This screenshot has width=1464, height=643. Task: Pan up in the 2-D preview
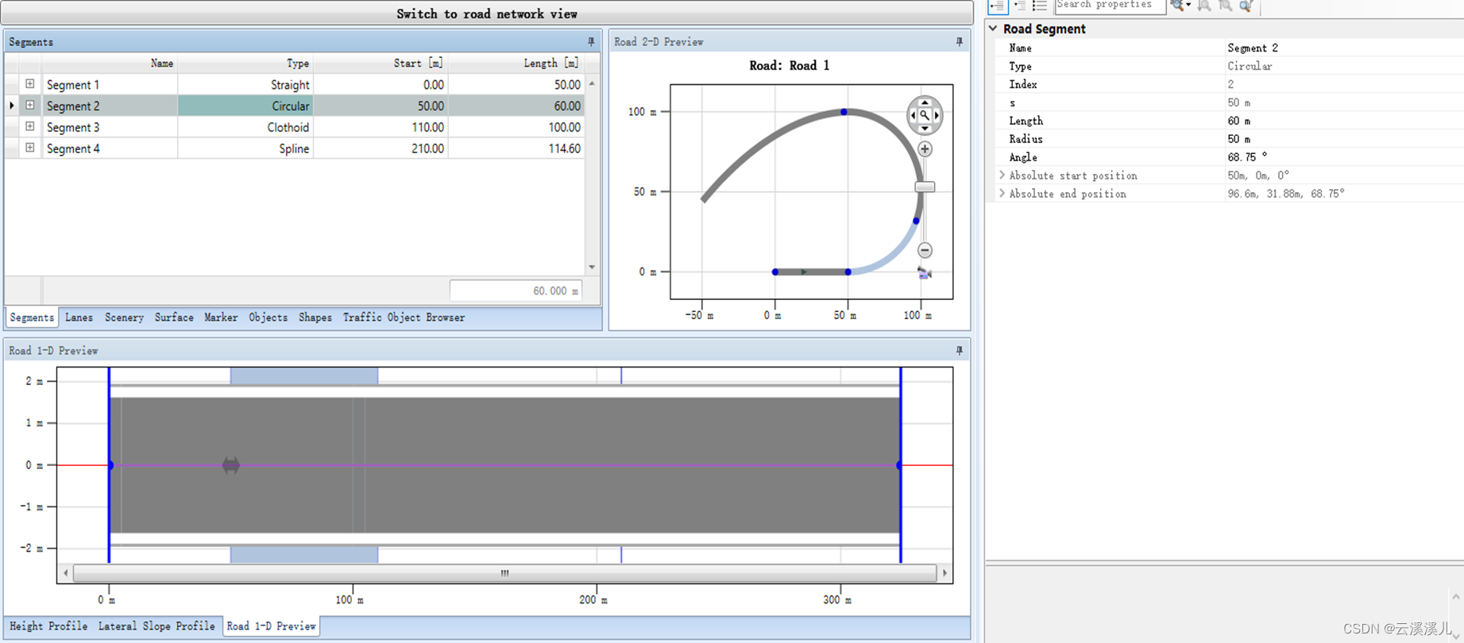coord(925,102)
